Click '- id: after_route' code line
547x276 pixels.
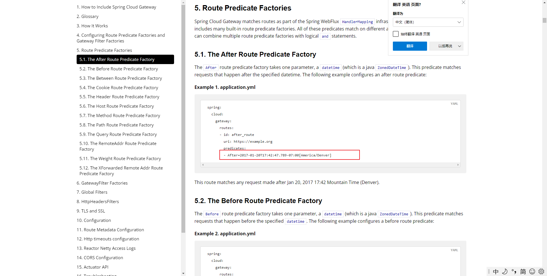coord(237,135)
